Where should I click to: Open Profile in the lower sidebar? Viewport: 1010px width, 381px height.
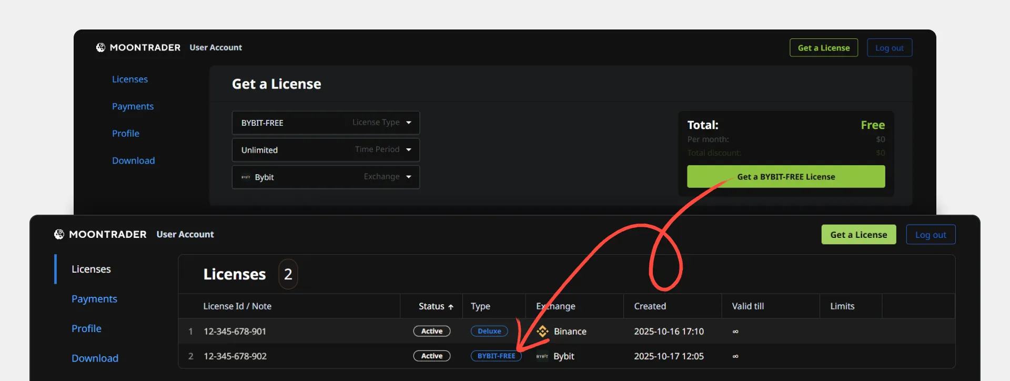pos(86,328)
